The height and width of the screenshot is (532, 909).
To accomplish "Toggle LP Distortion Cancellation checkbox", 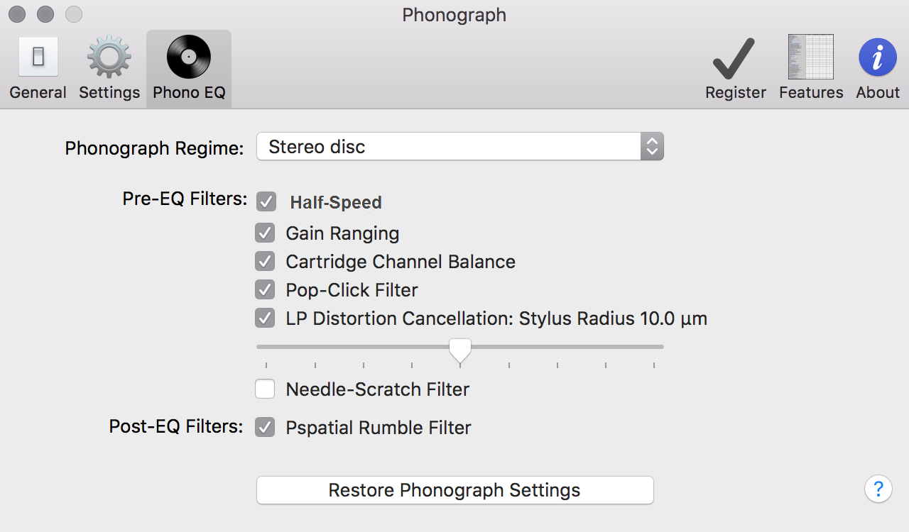I will [x=265, y=318].
